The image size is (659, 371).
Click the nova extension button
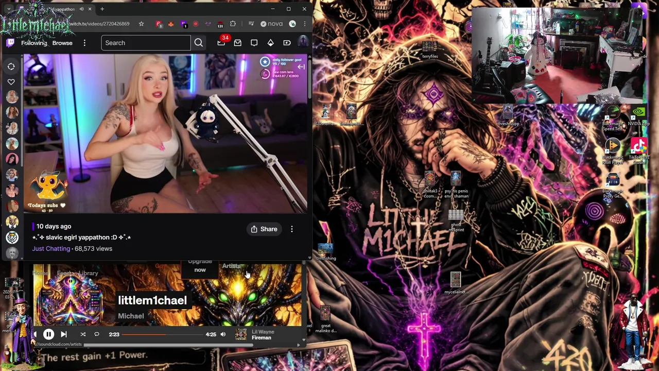(271, 24)
